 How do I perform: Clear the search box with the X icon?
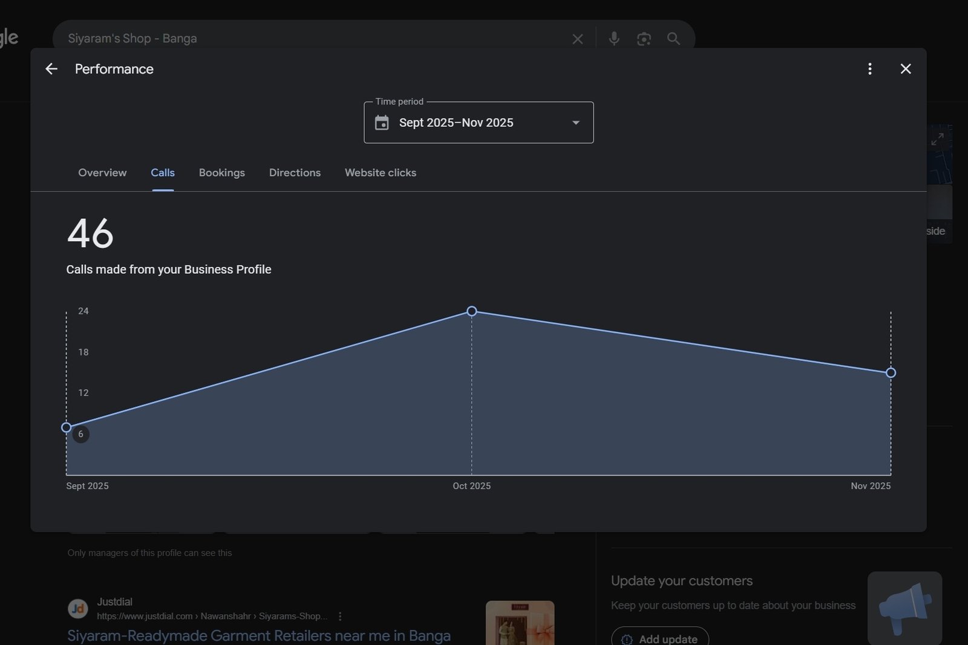click(x=578, y=39)
